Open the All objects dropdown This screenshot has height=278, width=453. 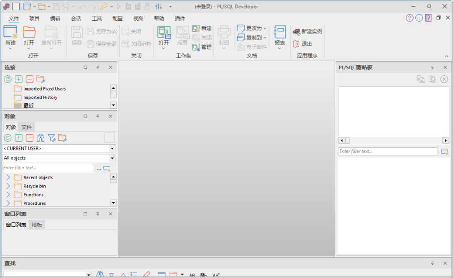[112, 158]
